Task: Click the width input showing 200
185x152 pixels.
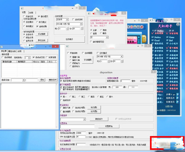Action: [x=117, y=87]
